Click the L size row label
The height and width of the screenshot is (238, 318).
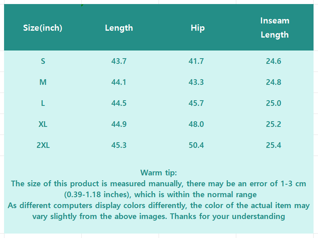click(43, 103)
